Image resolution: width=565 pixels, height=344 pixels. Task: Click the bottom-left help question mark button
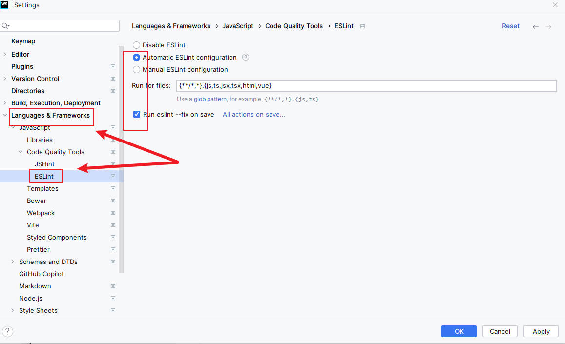(x=7, y=331)
